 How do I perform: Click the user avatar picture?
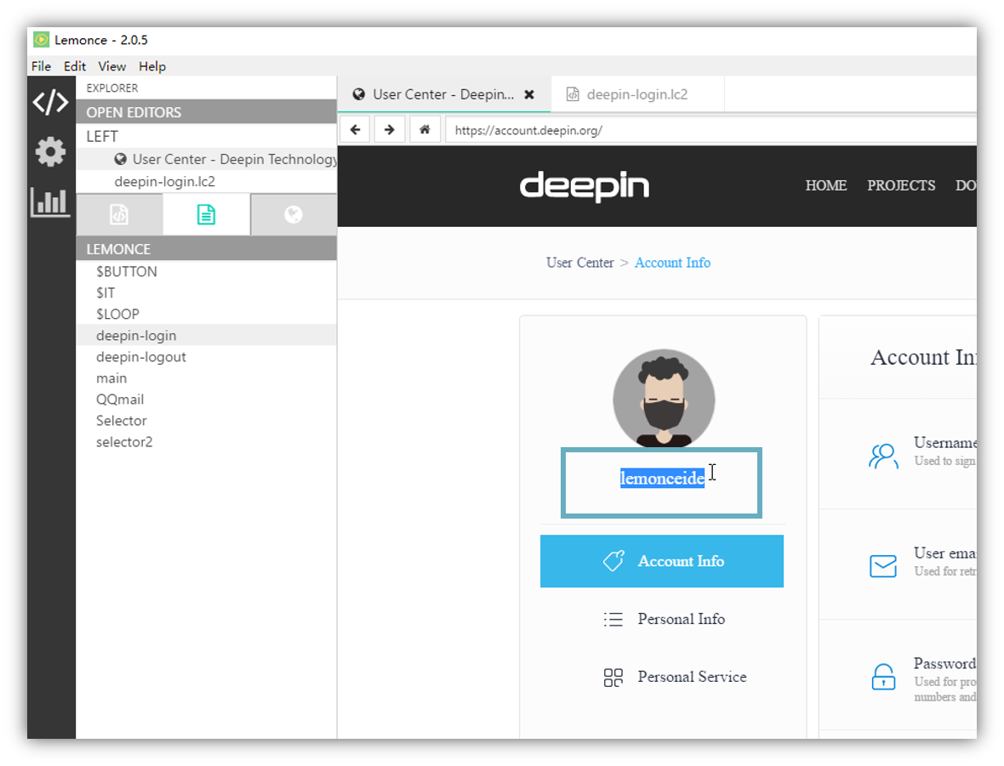click(x=664, y=398)
